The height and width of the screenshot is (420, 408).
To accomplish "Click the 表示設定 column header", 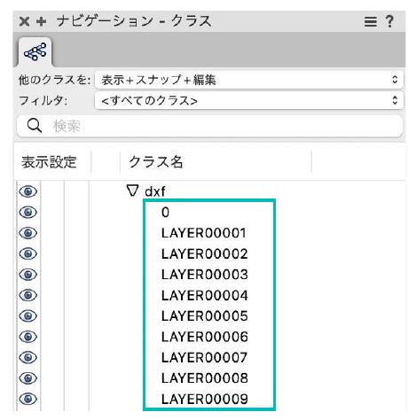I will (49, 162).
